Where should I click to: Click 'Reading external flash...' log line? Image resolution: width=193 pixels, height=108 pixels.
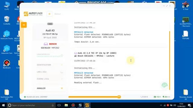tap(88, 83)
